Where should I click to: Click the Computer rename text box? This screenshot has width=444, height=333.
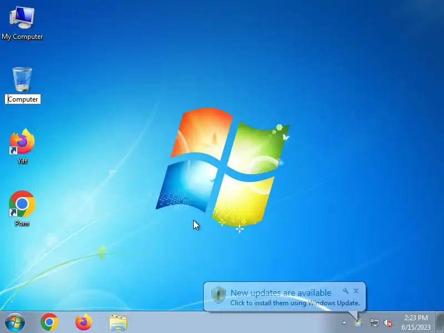click(x=23, y=99)
